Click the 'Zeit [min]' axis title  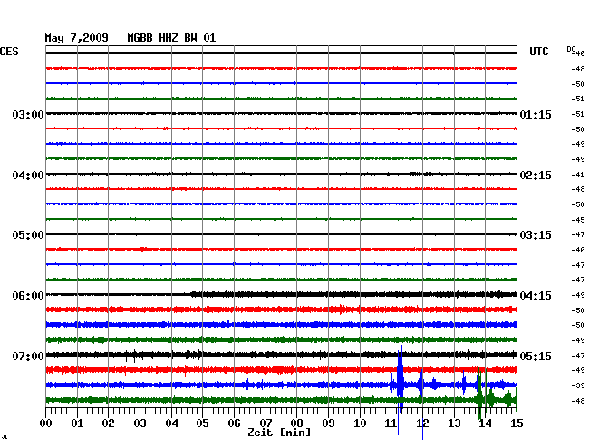[279, 433]
